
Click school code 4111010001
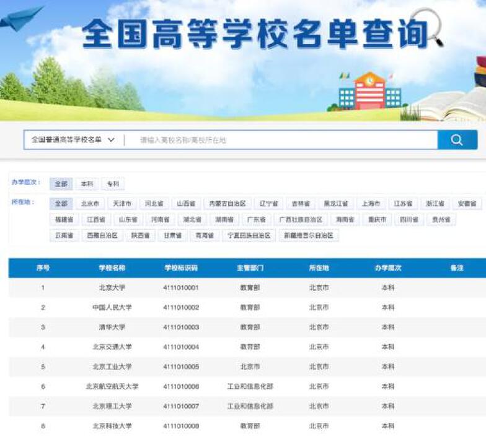pyautogui.click(x=181, y=288)
